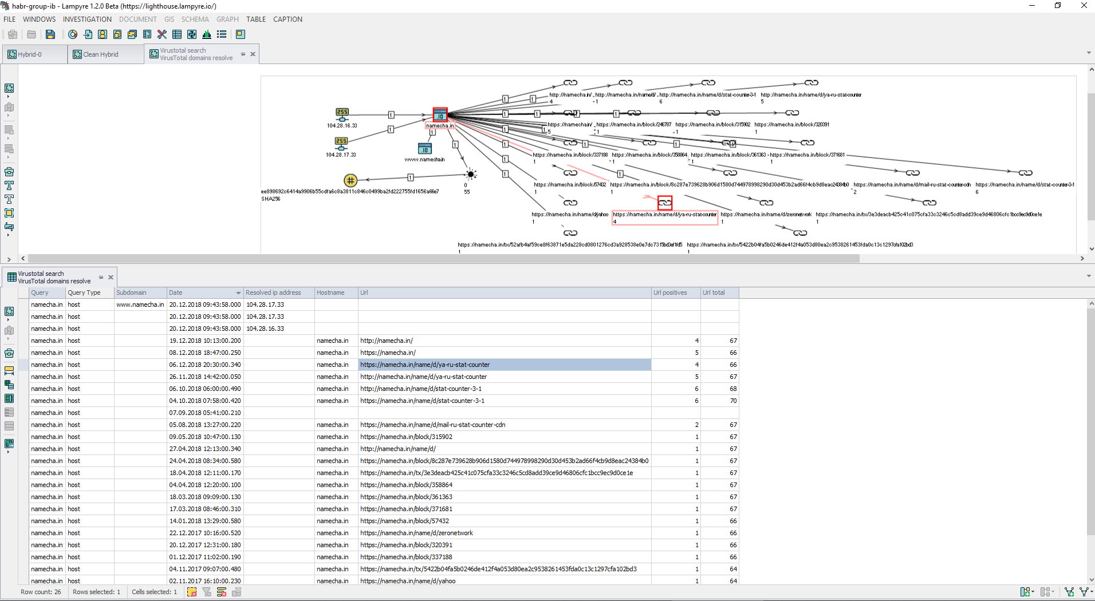Open the FILE menu

[x=10, y=19]
